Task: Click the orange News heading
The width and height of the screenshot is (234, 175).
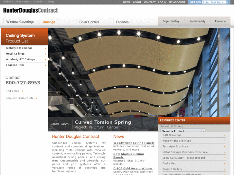Action: (119, 136)
